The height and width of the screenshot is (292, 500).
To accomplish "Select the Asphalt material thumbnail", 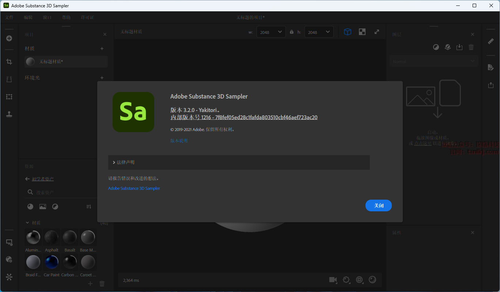I will tap(52, 237).
